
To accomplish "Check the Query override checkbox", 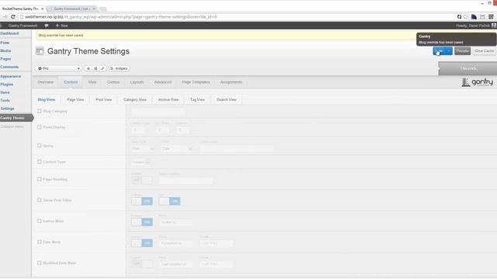I will point(40,146).
